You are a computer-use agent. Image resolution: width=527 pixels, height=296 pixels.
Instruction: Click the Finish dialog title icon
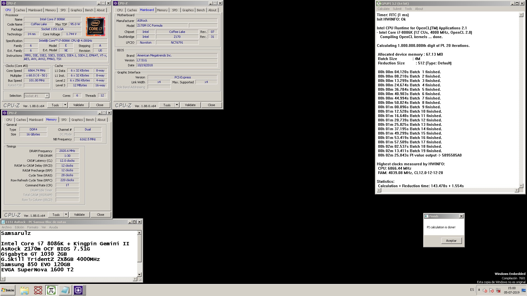(427, 216)
